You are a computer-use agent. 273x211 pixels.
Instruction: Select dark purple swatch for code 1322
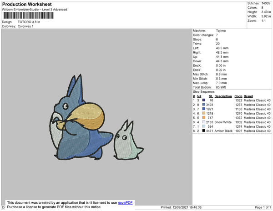[x=203, y=100]
